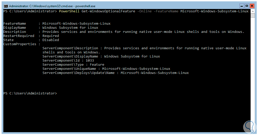Viewport: 257px width, 135px height.
Task: Click the scrollbar up arrow
Action: (253, 11)
